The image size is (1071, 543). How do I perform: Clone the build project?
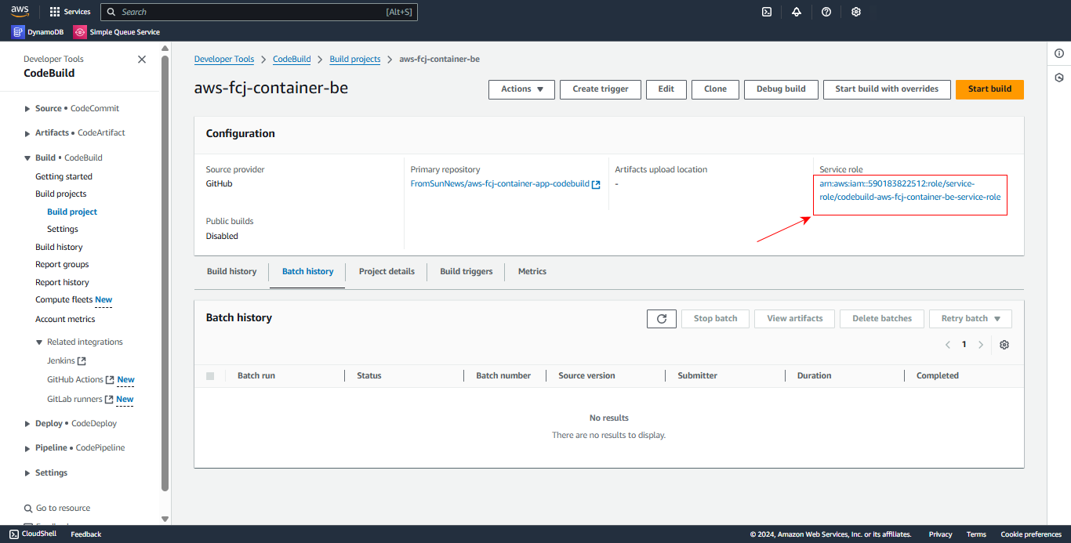[715, 89]
